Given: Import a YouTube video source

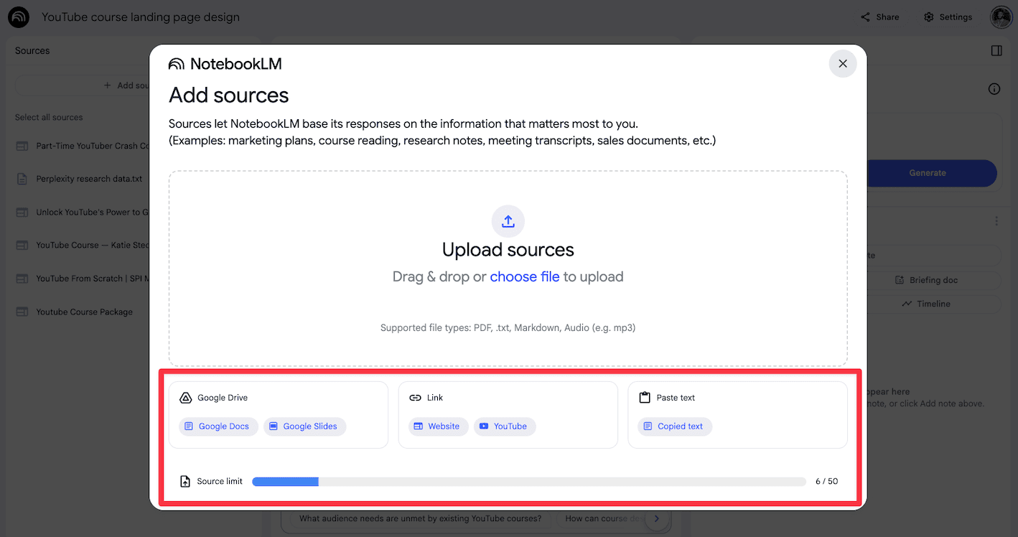Looking at the screenshot, I should click(x=505, y=426).
